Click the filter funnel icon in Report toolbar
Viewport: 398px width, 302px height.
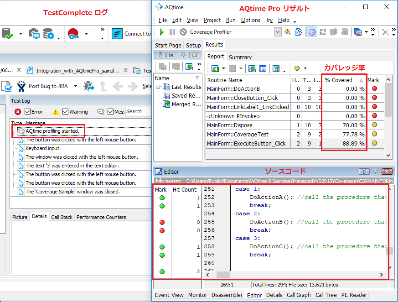[276, 68]
